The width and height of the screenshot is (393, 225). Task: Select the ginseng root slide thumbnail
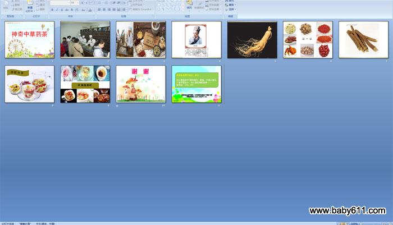click(x=252, y=40)
